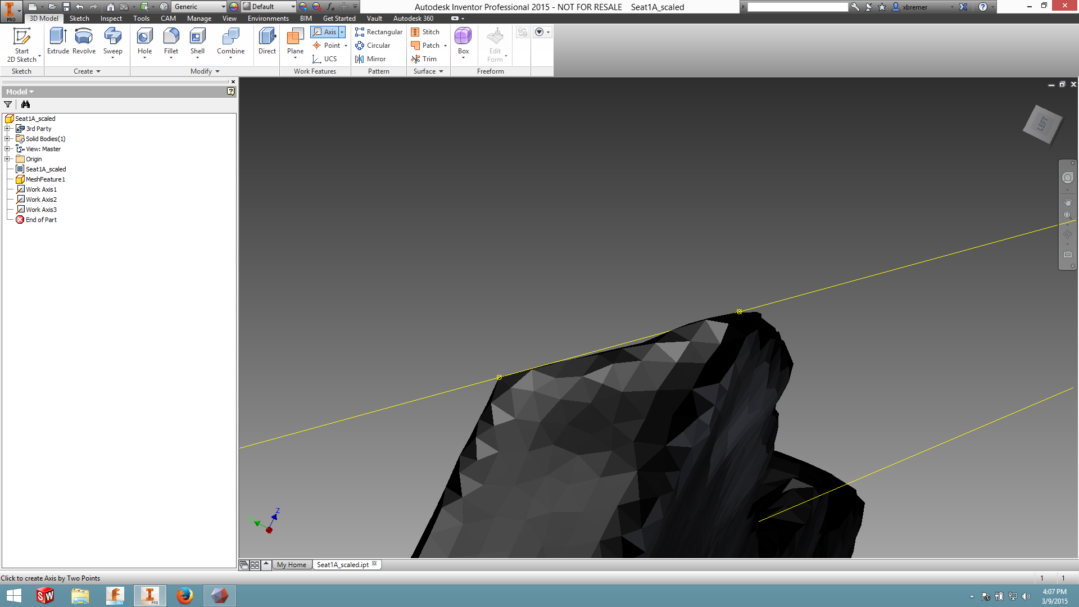This screenshot has width=1079, height=607.
Task: Expand the 3rd Party tree node
Action: click(7, 129)
